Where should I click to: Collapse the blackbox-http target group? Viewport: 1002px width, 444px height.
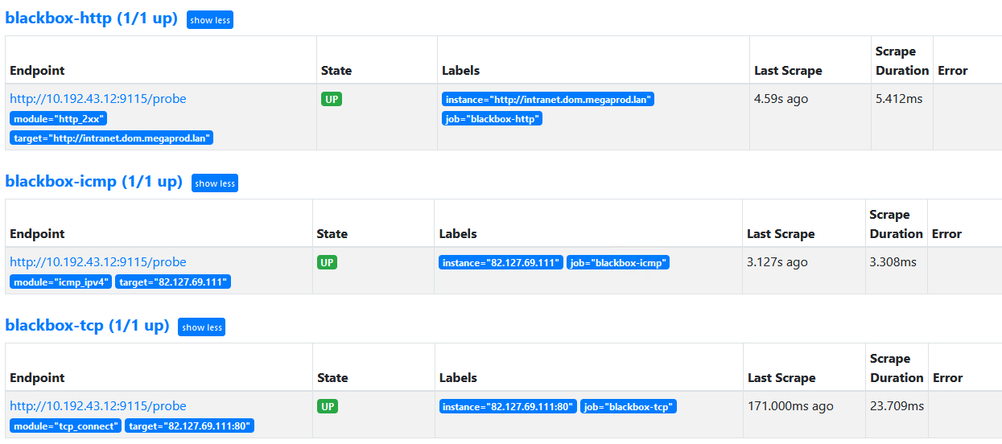pos(209,20)
